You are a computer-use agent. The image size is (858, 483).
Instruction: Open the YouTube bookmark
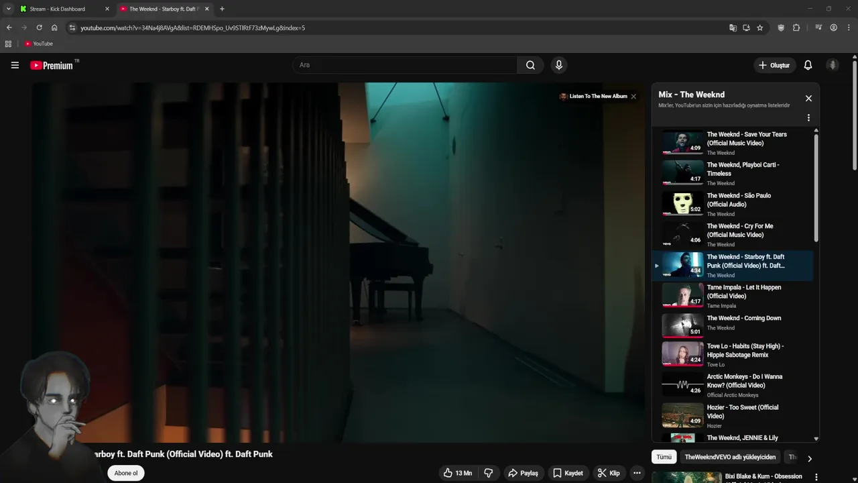[x=38, y=44]
